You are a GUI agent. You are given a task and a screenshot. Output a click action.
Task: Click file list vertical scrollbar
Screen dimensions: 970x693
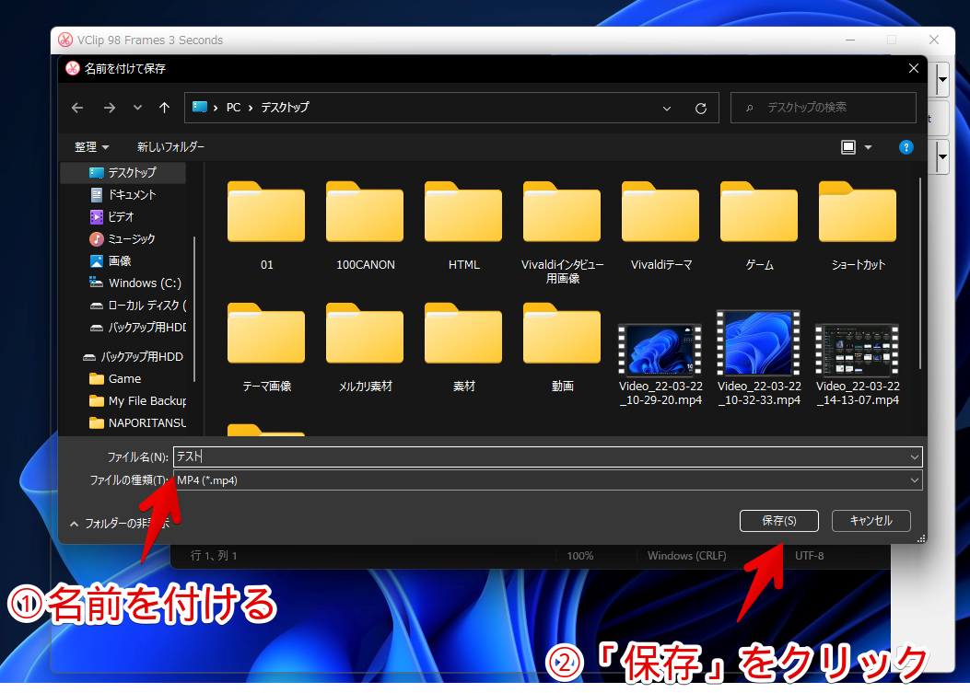[920, 272]
